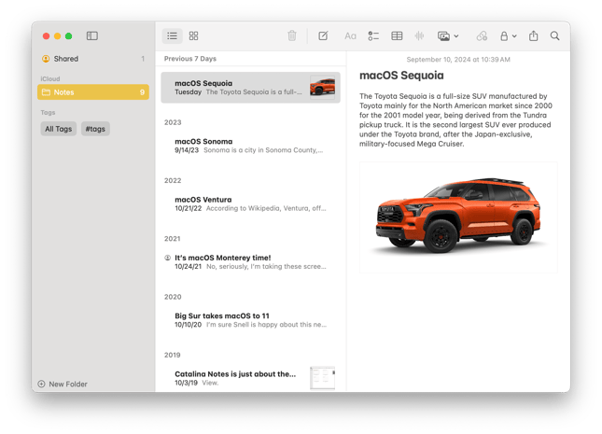Screen dimensions: 602x434
Task: Click the 2022 section header
Action: click(173, 180)
